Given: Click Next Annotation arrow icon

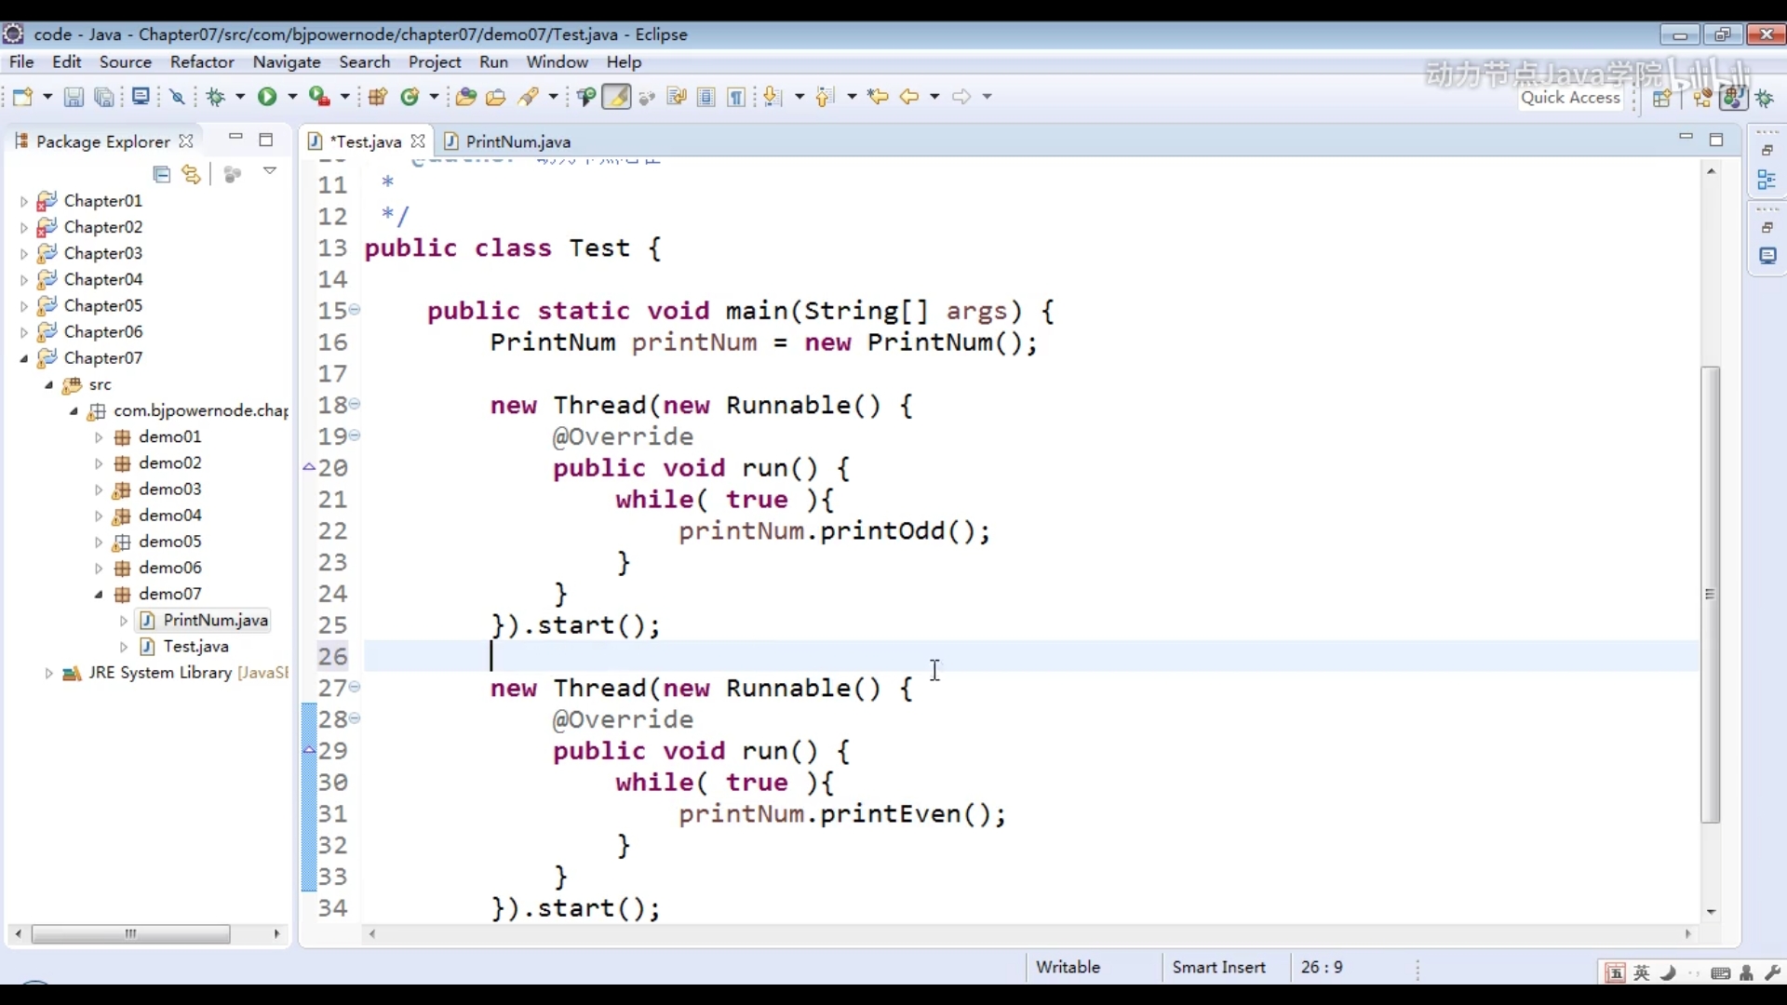Looking at the screenshot, I should pos(772,97).
